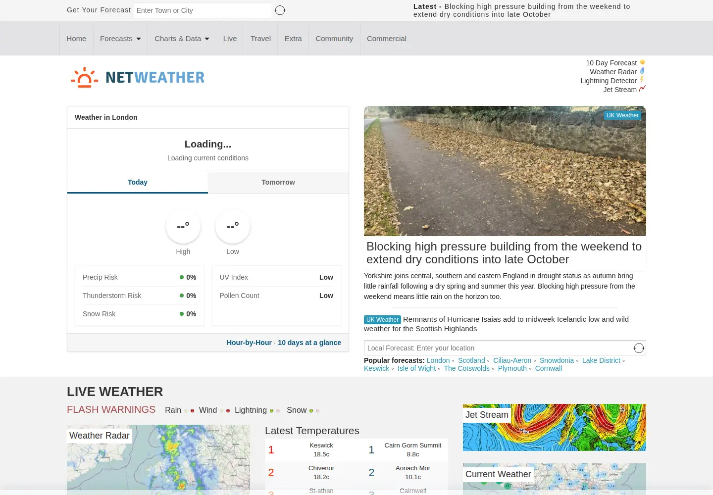Open The Cotswolds forecast link
Image resolution: width=713 pixels, height=495 pixels.
tap(466, 368)
